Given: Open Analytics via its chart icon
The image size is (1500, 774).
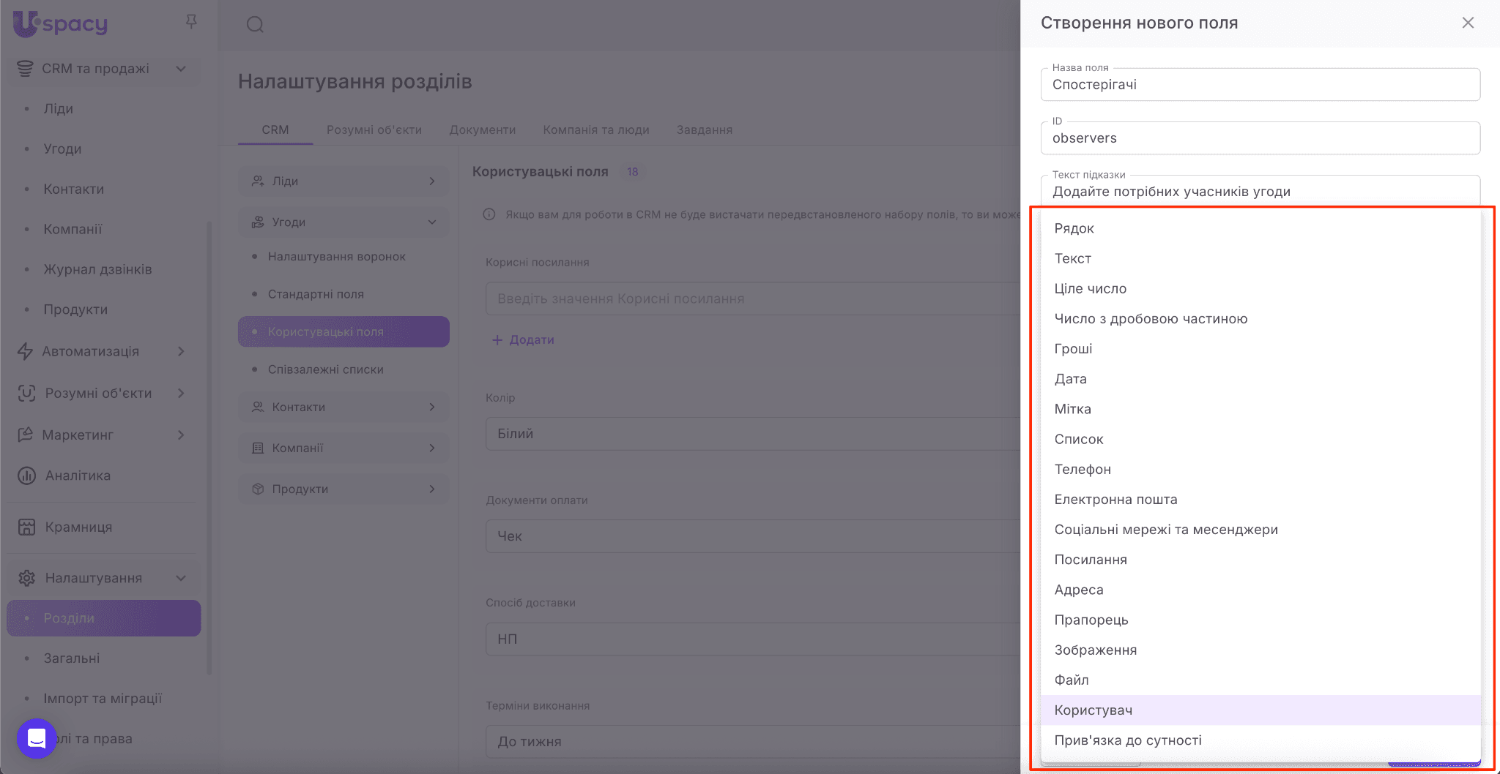Looking at the screenshot, I should (27, 476).
